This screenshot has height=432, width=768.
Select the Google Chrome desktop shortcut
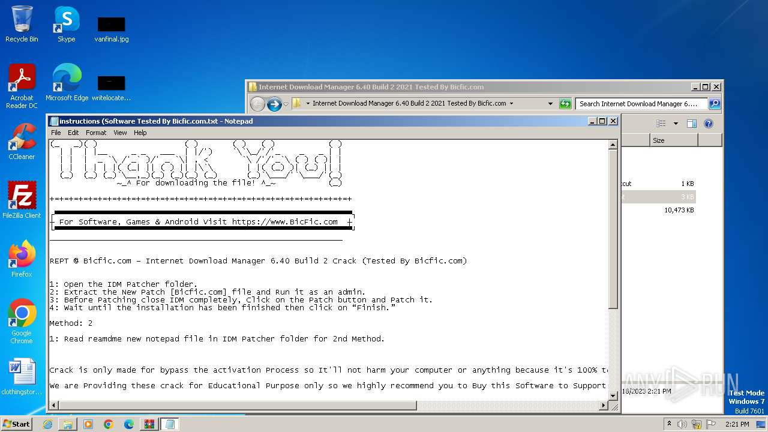point(22,321)
